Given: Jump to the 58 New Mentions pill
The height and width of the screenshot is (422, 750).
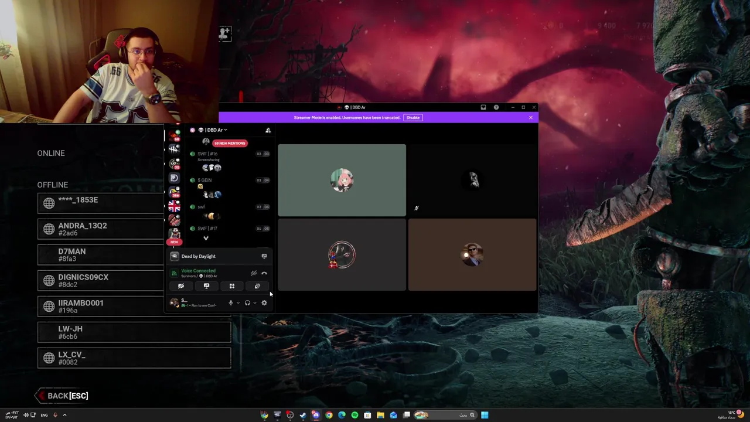Looking at the screenshot, I should point(230,143).
